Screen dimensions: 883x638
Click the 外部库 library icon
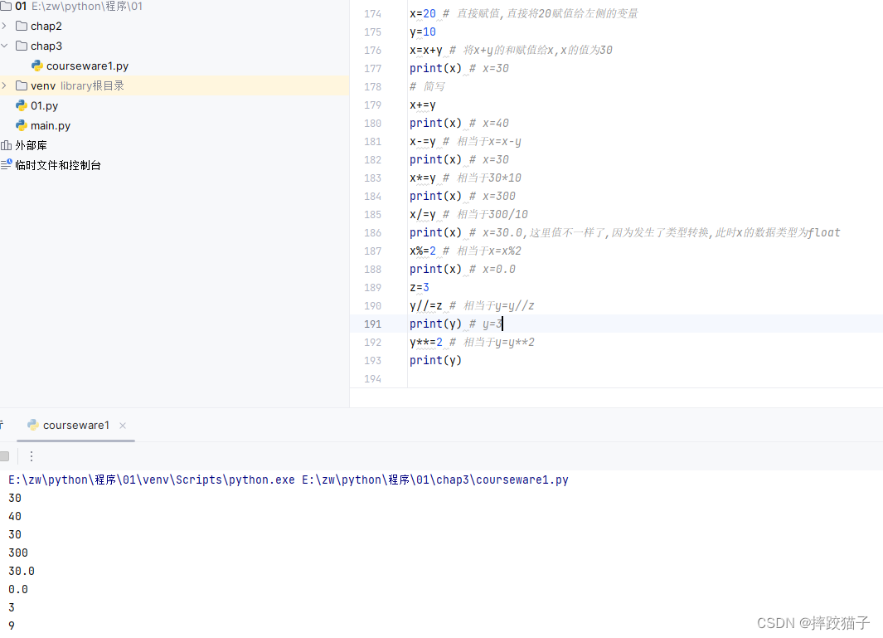click(x=6, y=145)
